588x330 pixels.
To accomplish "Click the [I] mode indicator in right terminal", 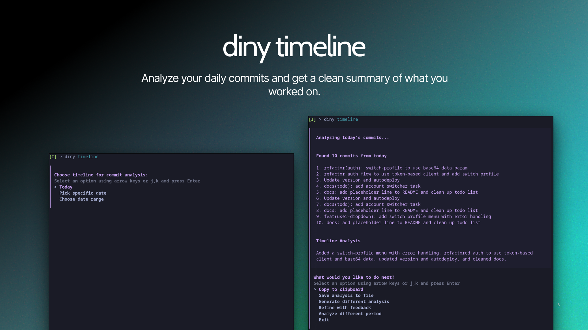I will pyautogui.click(x=312, y=119).
